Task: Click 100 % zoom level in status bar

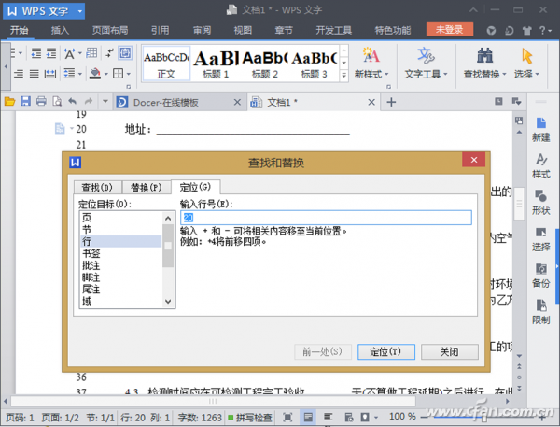Action: point(402,417)
